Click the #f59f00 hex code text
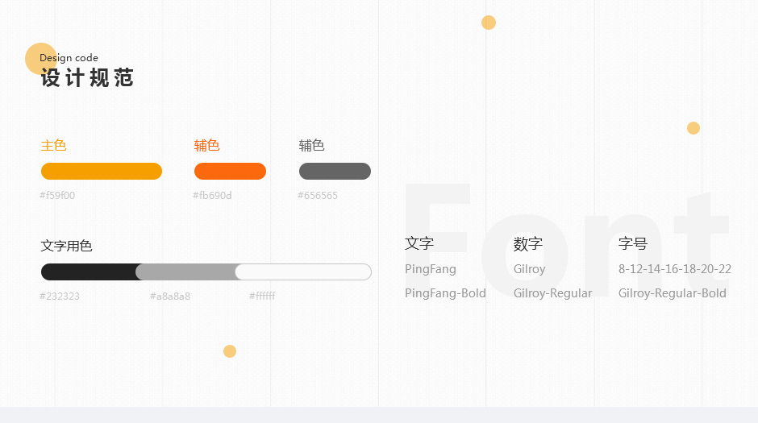This screenshot has height=423, width=758. 57,196
